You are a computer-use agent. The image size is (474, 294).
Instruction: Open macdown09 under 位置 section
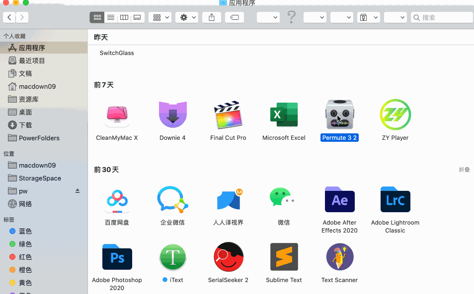coord(44,165)
